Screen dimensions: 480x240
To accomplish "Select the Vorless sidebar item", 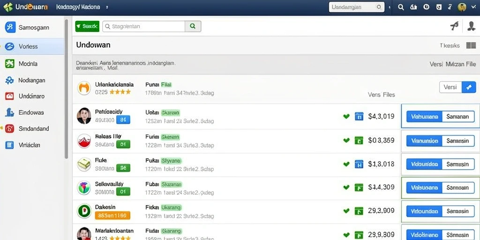I will pos(32,46).
